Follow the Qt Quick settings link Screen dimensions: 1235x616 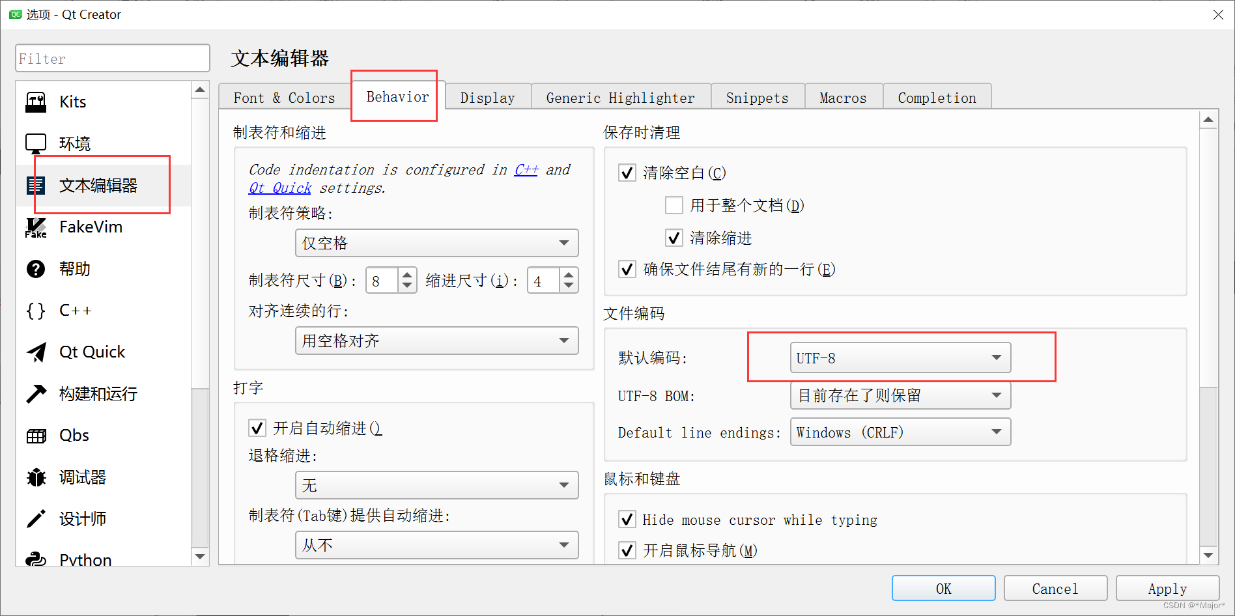click(x=279, y=188)
